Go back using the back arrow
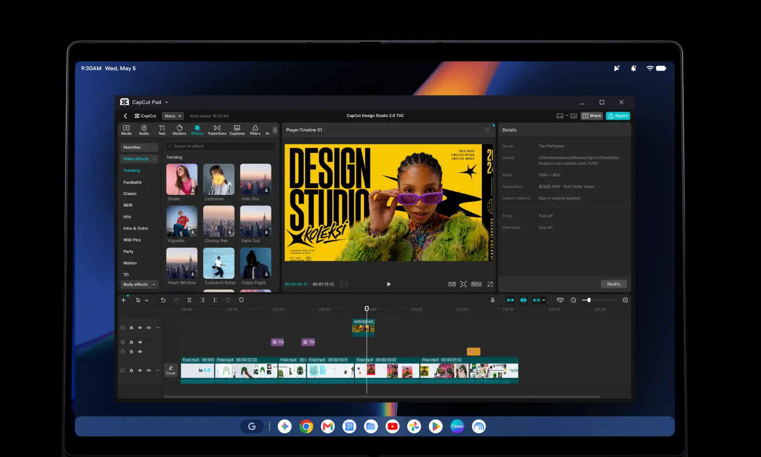This screenshot has height=457, width=761. pos(125,116)
